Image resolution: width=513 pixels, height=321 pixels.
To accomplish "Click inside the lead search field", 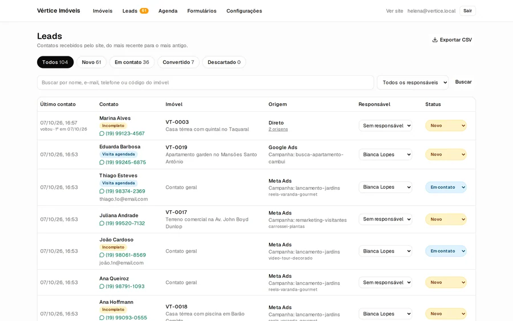I will [x=205, y=83].
